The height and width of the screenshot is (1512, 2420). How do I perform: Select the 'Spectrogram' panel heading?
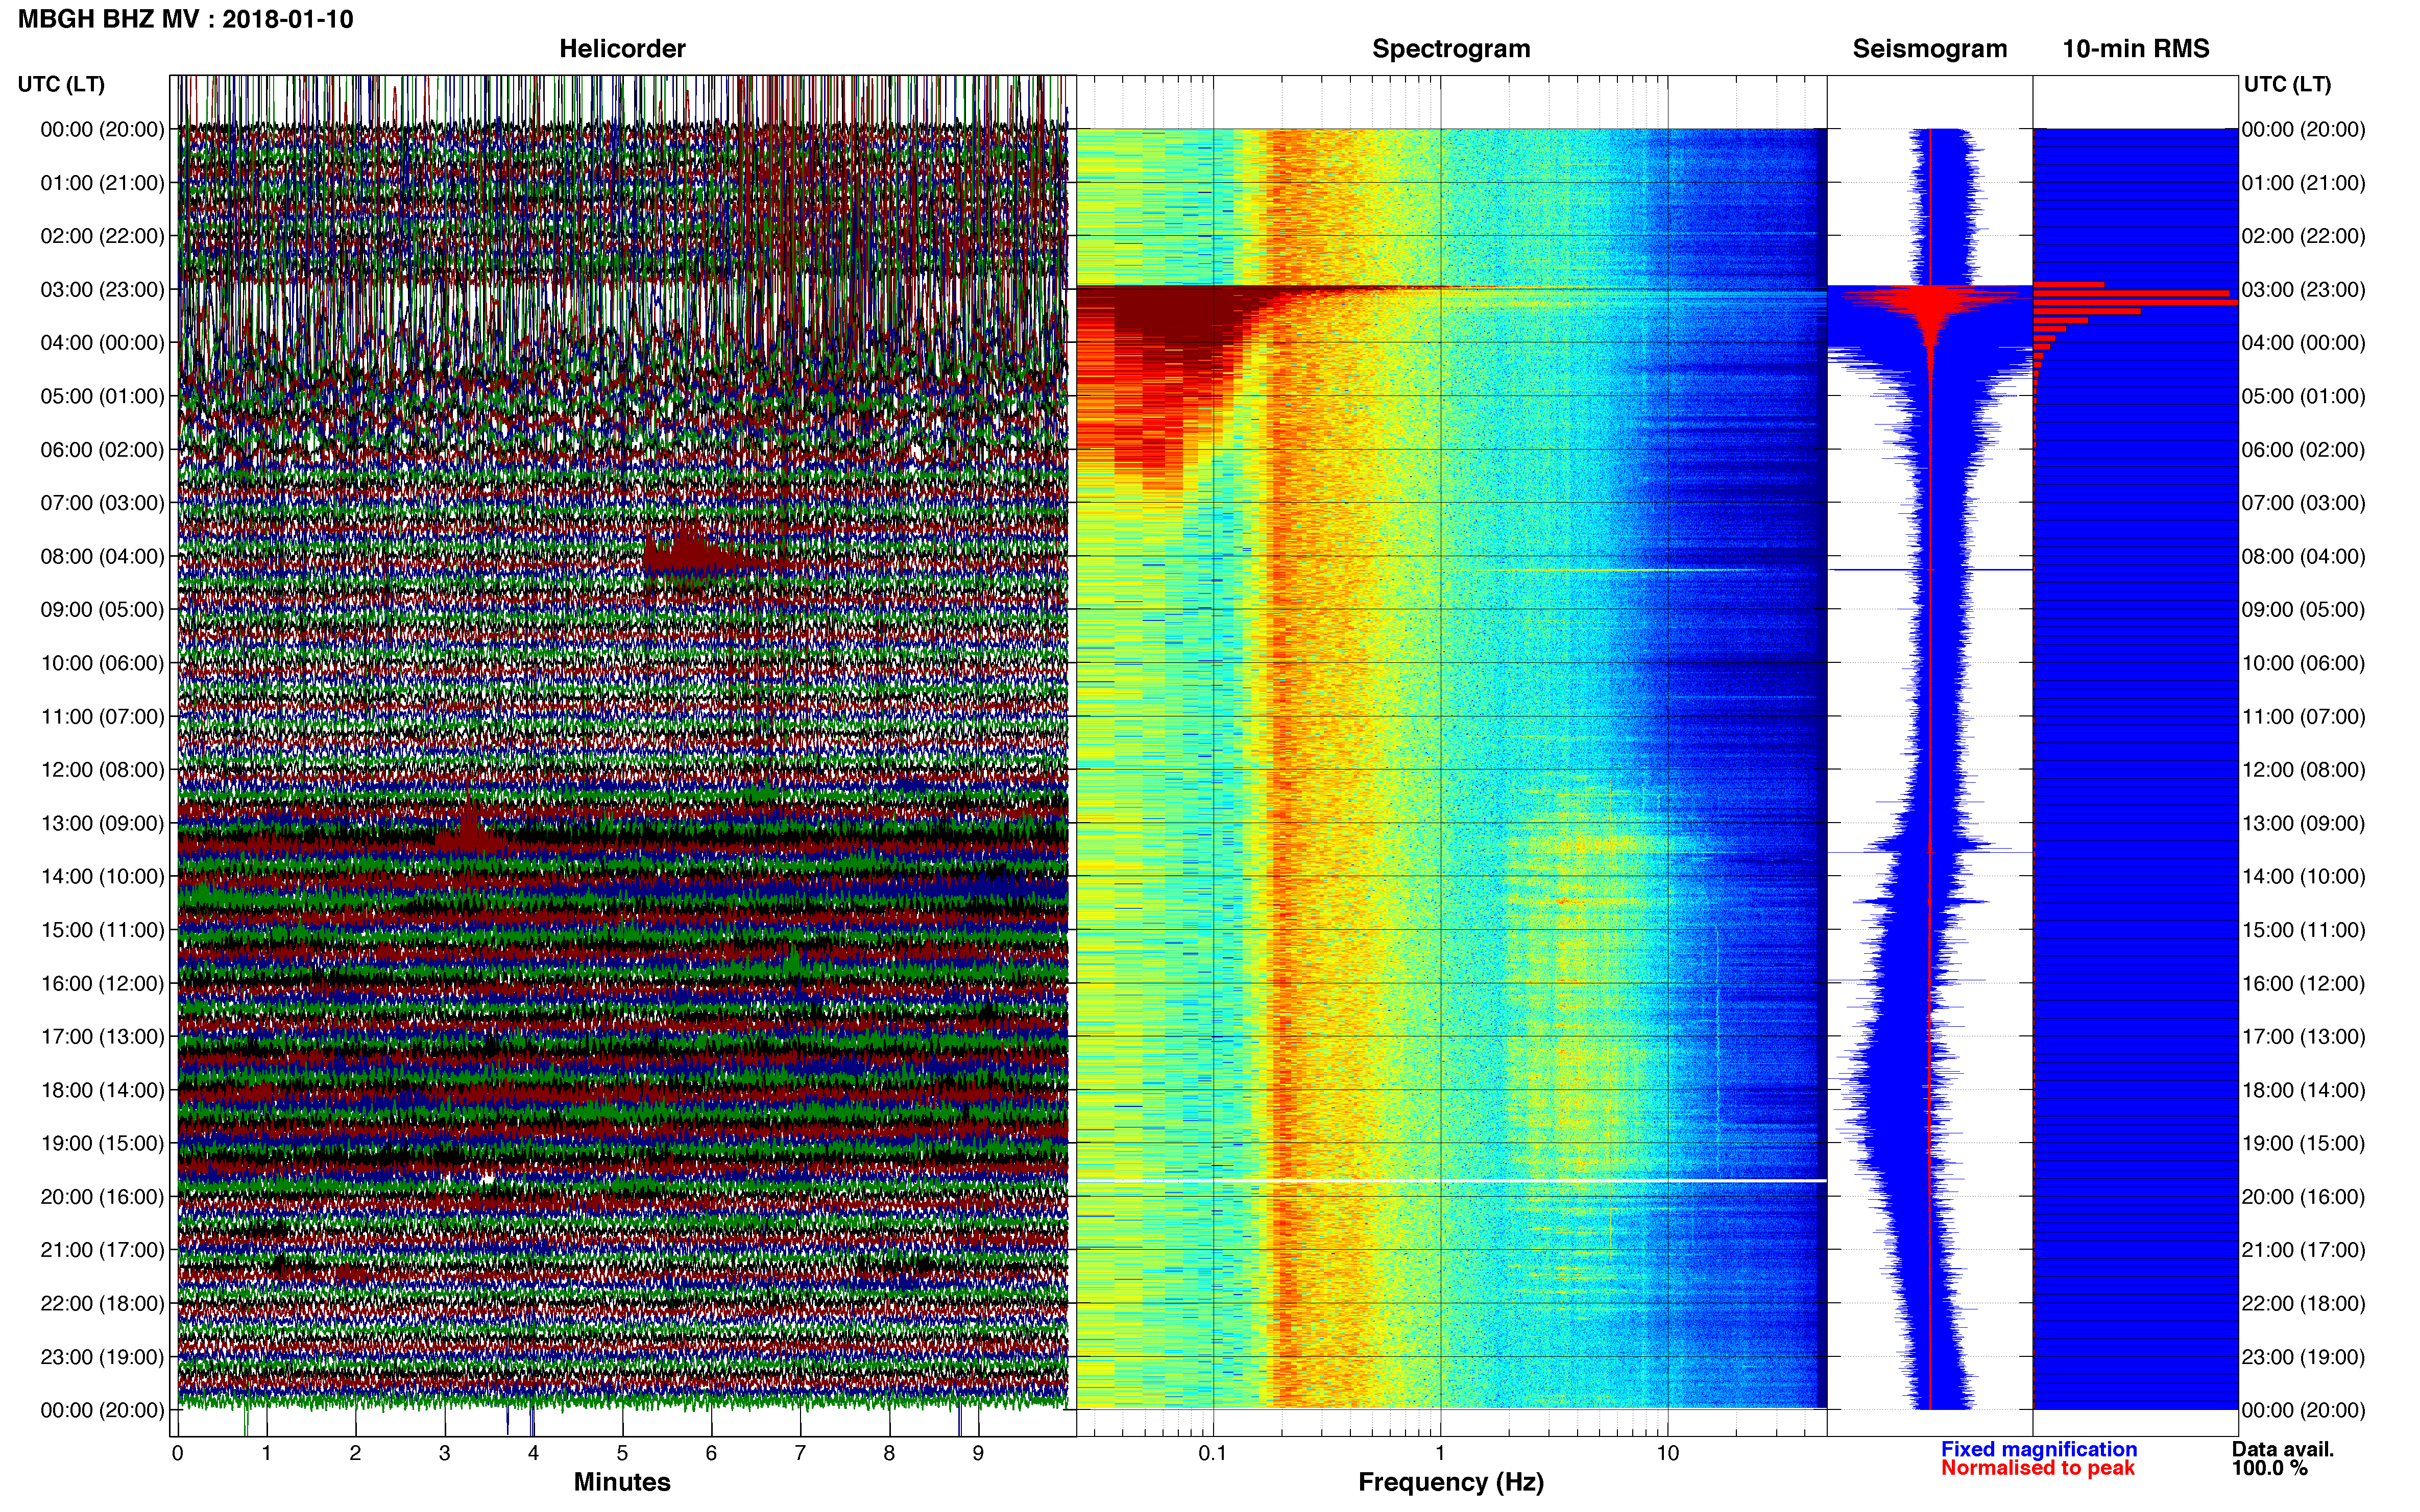tap(1450, 48)
